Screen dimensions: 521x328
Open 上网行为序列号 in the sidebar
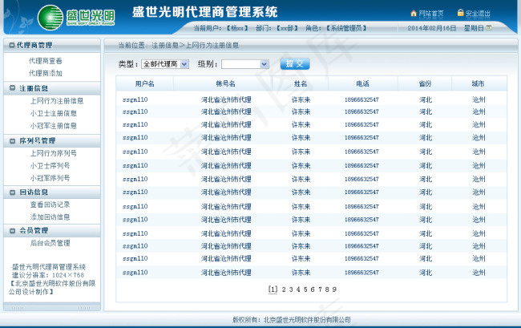coord(53,153)
